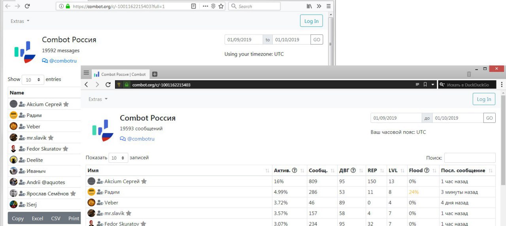Go back in the front browser

point(87,85)
